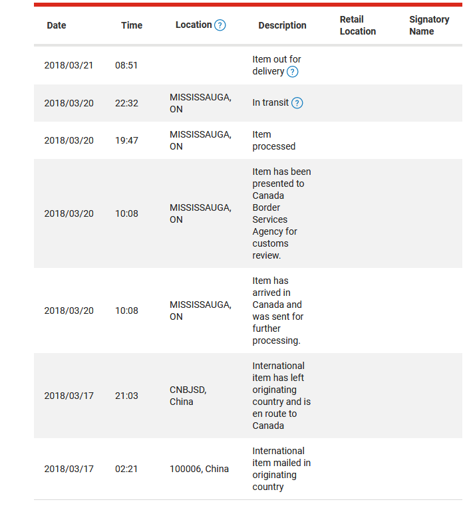Open help icon next to Item out for delivery
Screen dimensions: 465x508
coord(292,72)
